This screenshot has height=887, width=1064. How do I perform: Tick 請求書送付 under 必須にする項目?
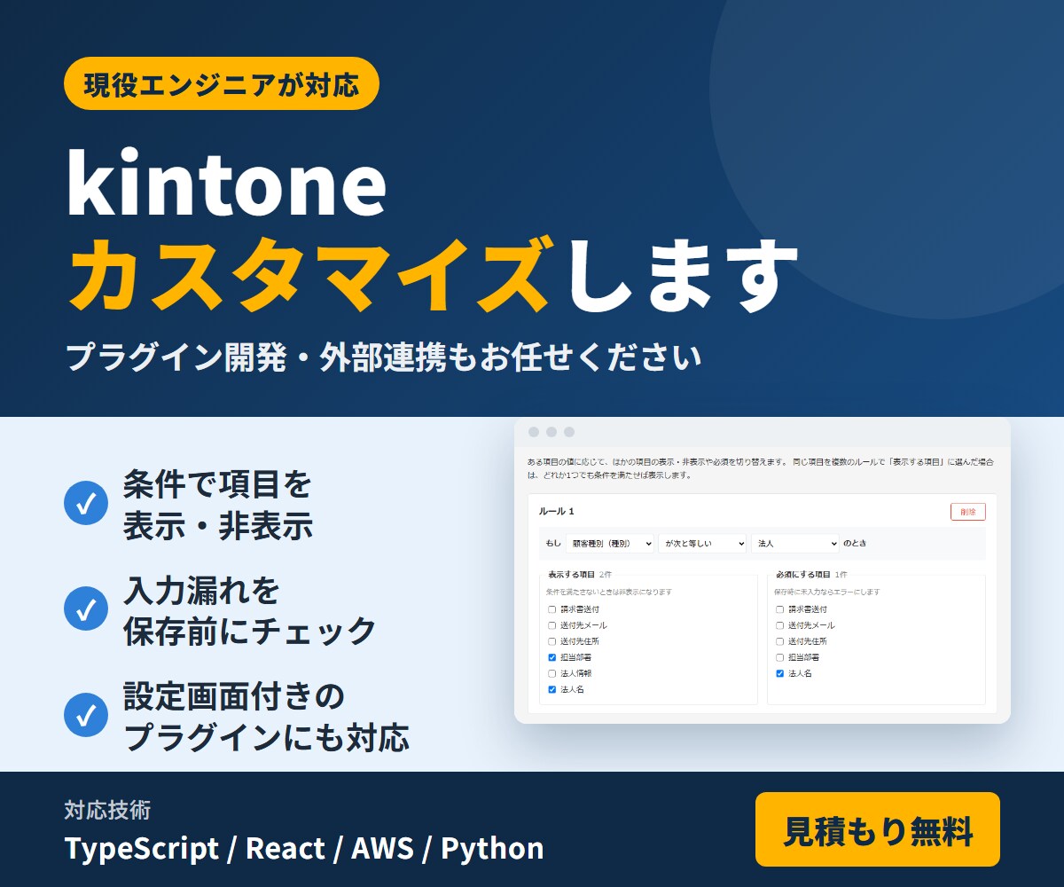pyautogui.click(x=779, y=609)
